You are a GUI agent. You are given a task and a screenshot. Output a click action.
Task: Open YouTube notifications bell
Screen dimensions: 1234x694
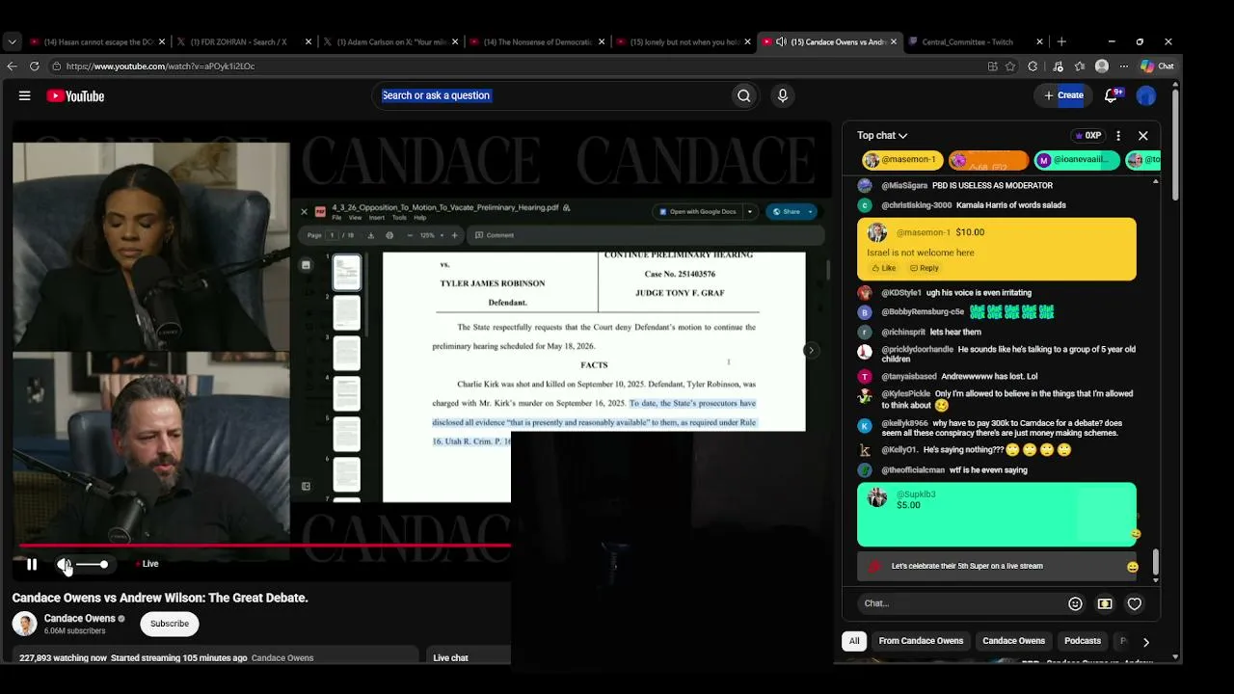[x=1111, y=95]
